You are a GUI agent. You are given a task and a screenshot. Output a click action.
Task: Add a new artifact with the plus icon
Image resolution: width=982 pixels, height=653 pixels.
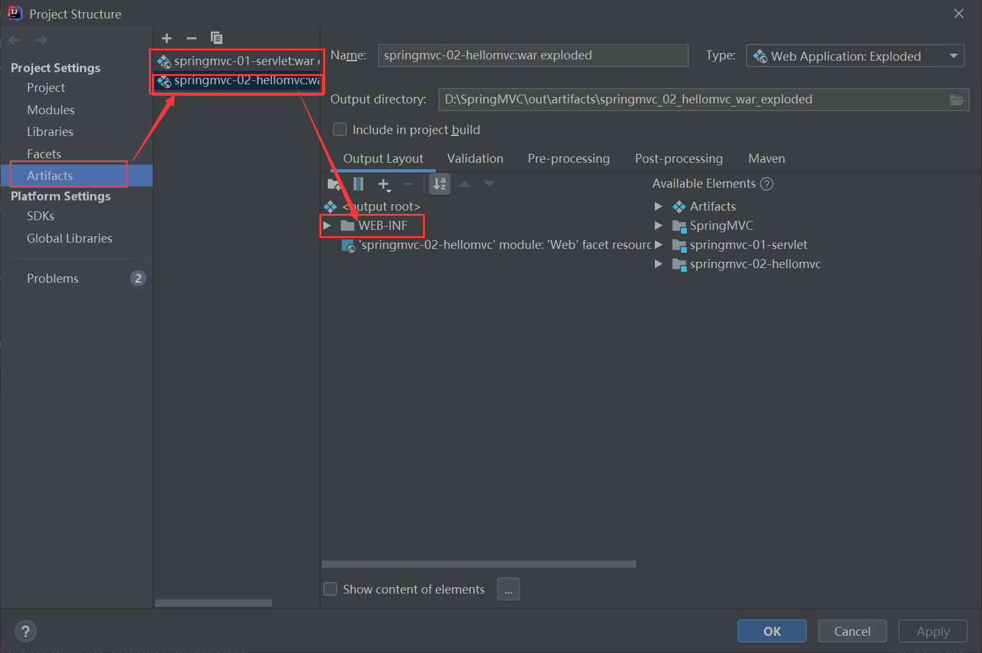(x=167, y=38)
